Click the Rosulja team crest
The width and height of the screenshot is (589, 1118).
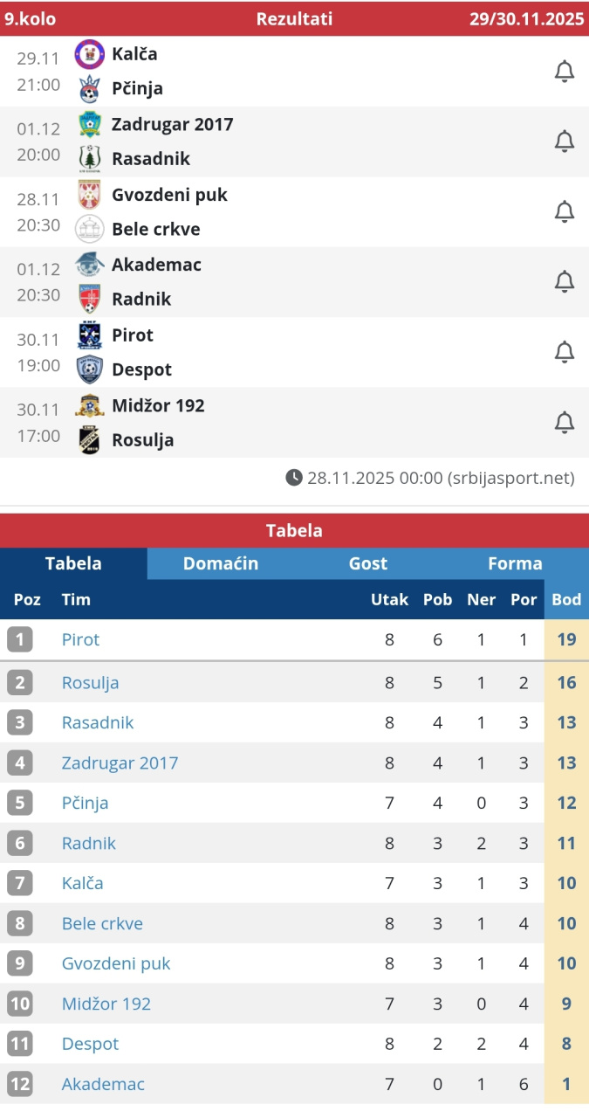point(89,439)
